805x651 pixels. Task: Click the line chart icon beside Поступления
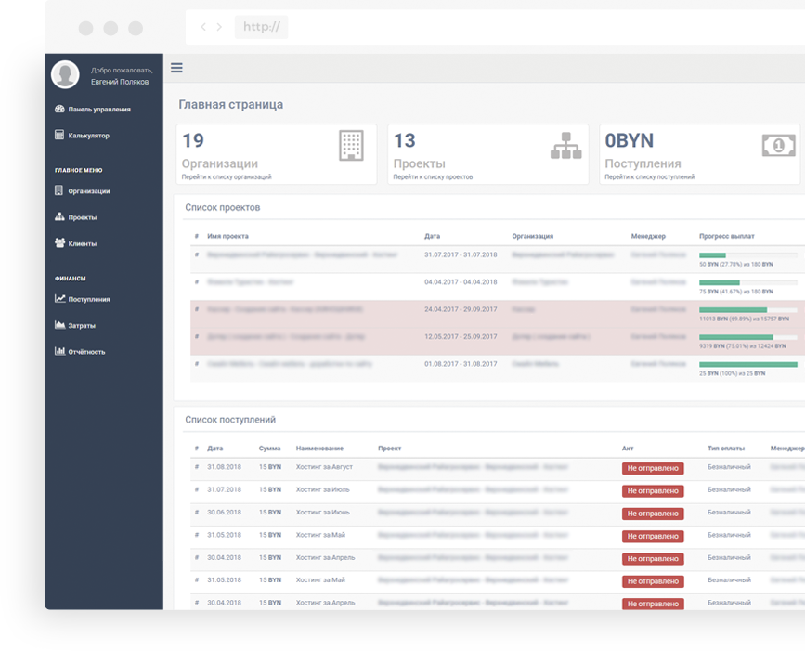(59, 298)
